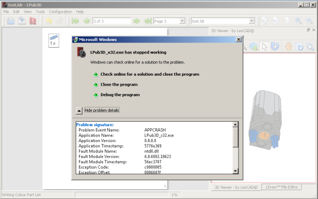318x199 pixels.
Task: Open the View menu
Action: pos(28,12)
